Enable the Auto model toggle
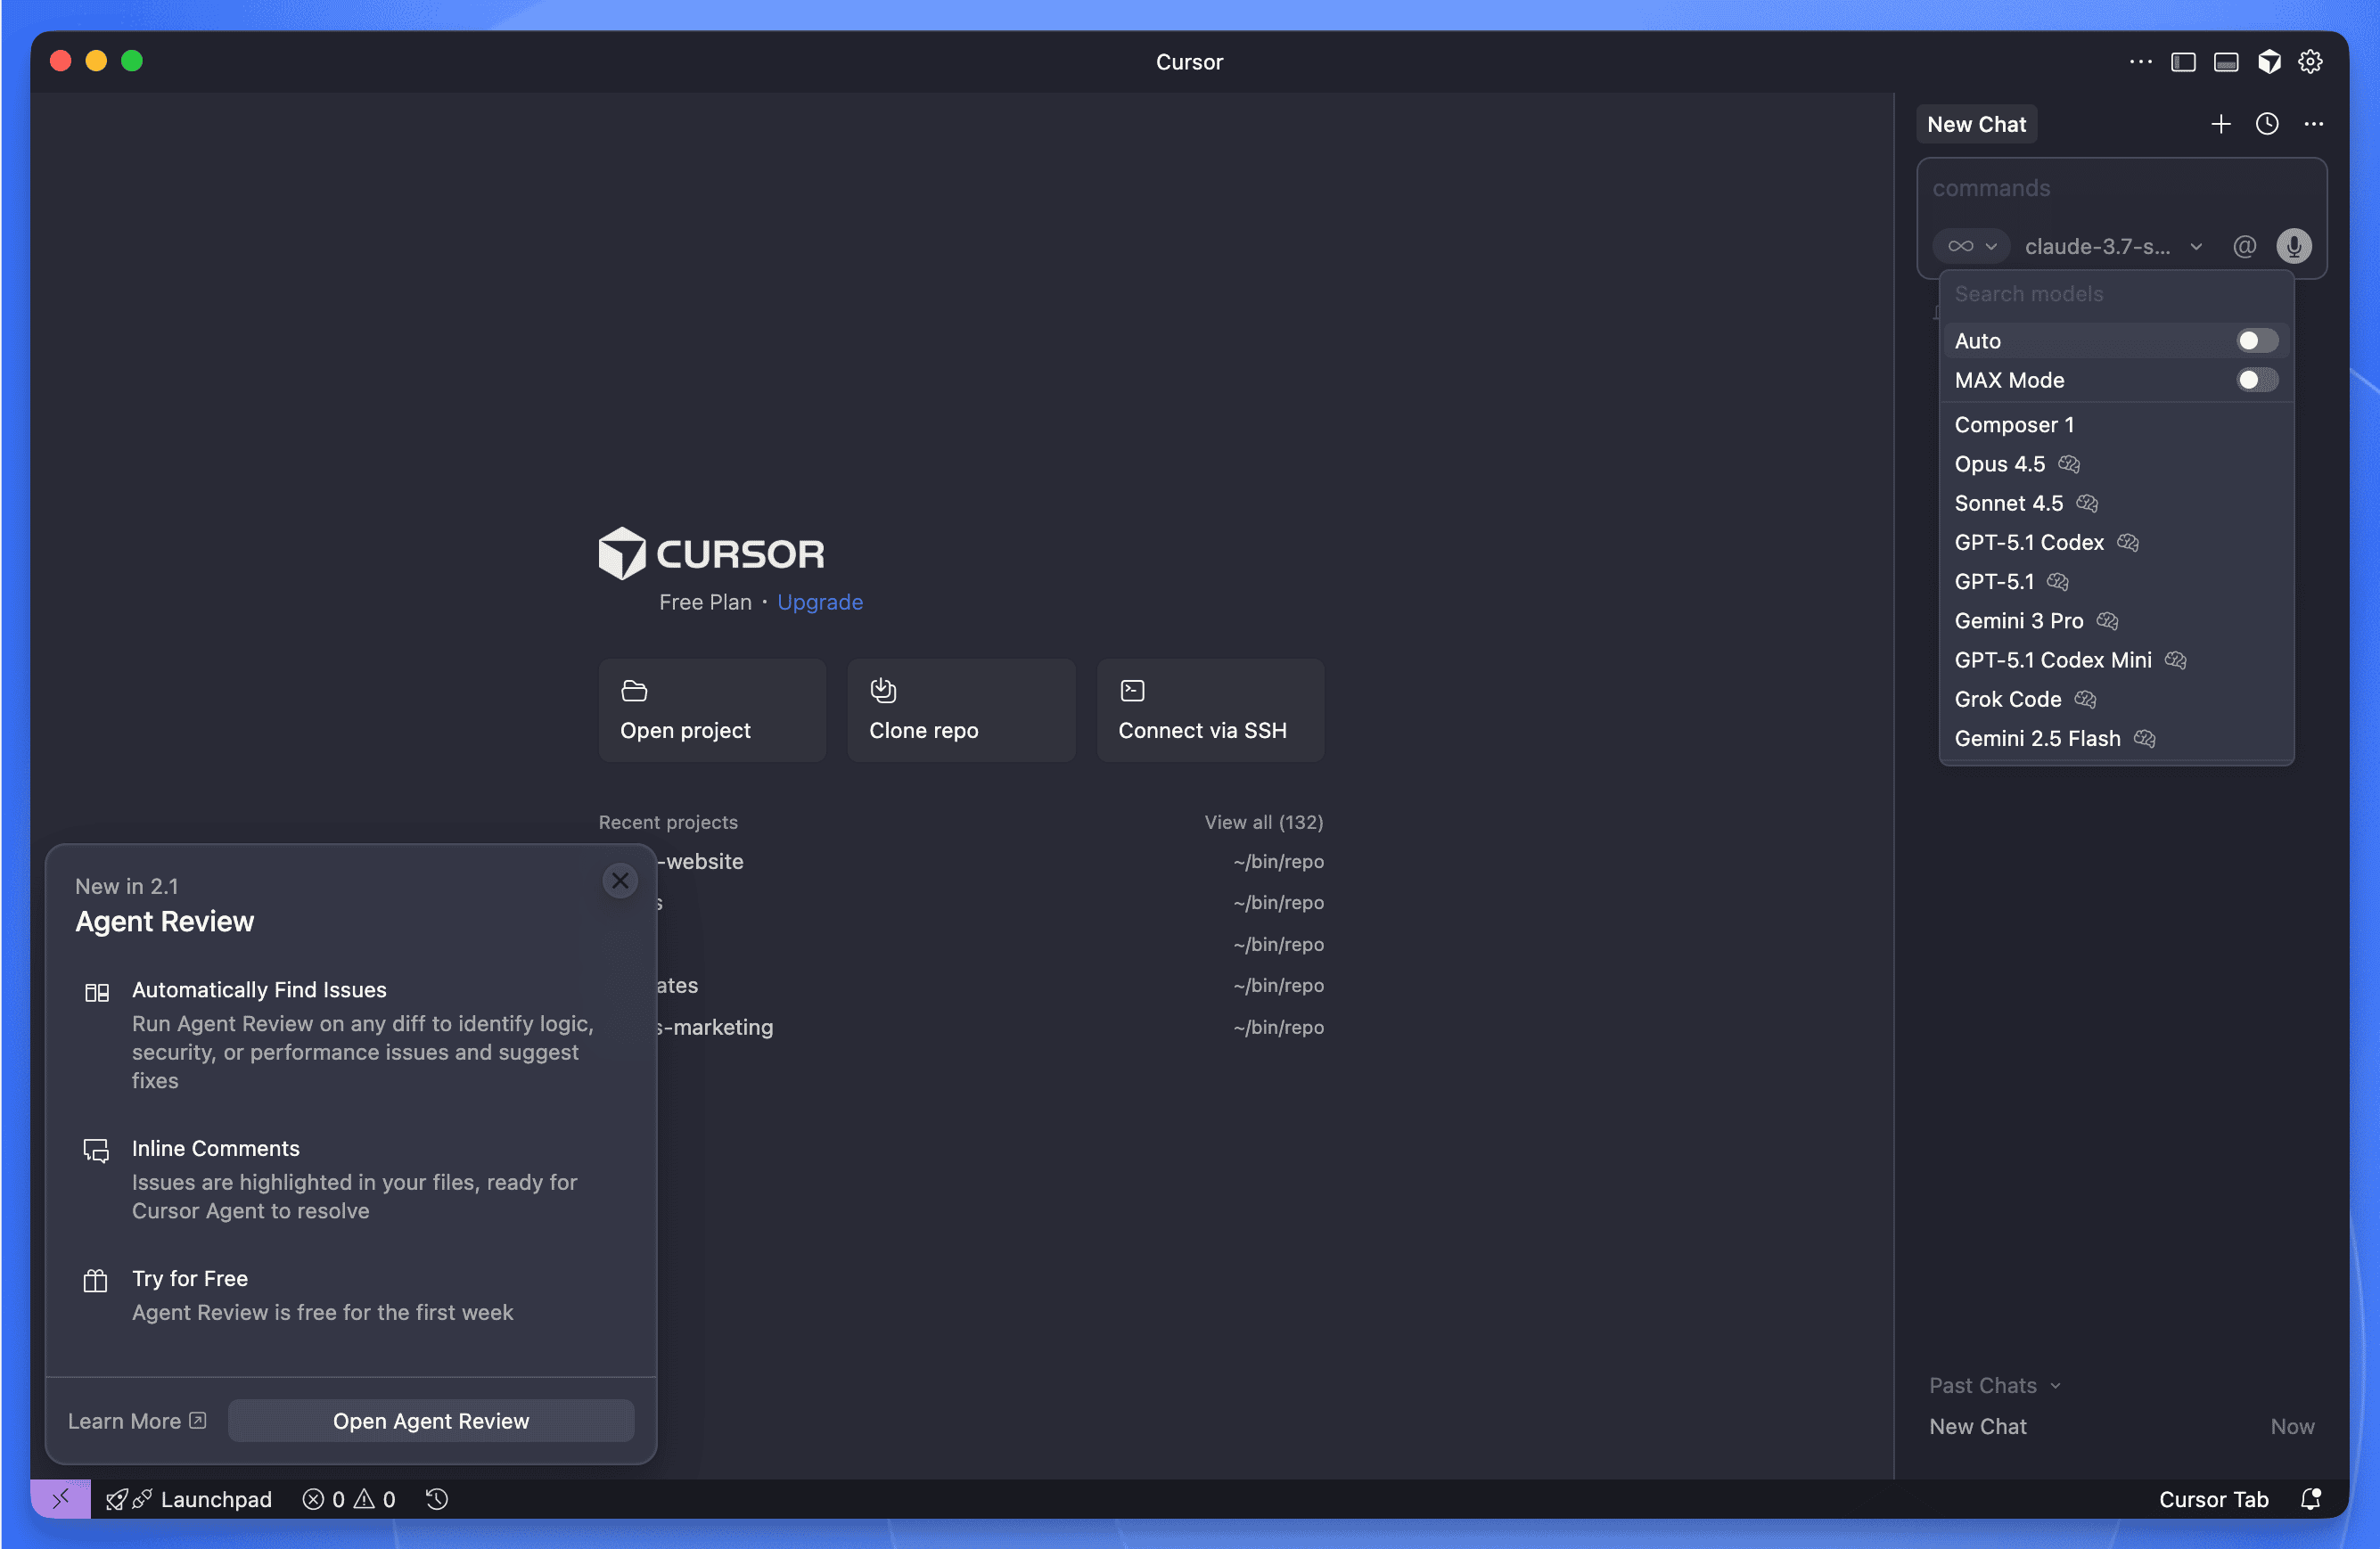The width and height of the screenshot is (2380, 1549). tap(2254, 340)
